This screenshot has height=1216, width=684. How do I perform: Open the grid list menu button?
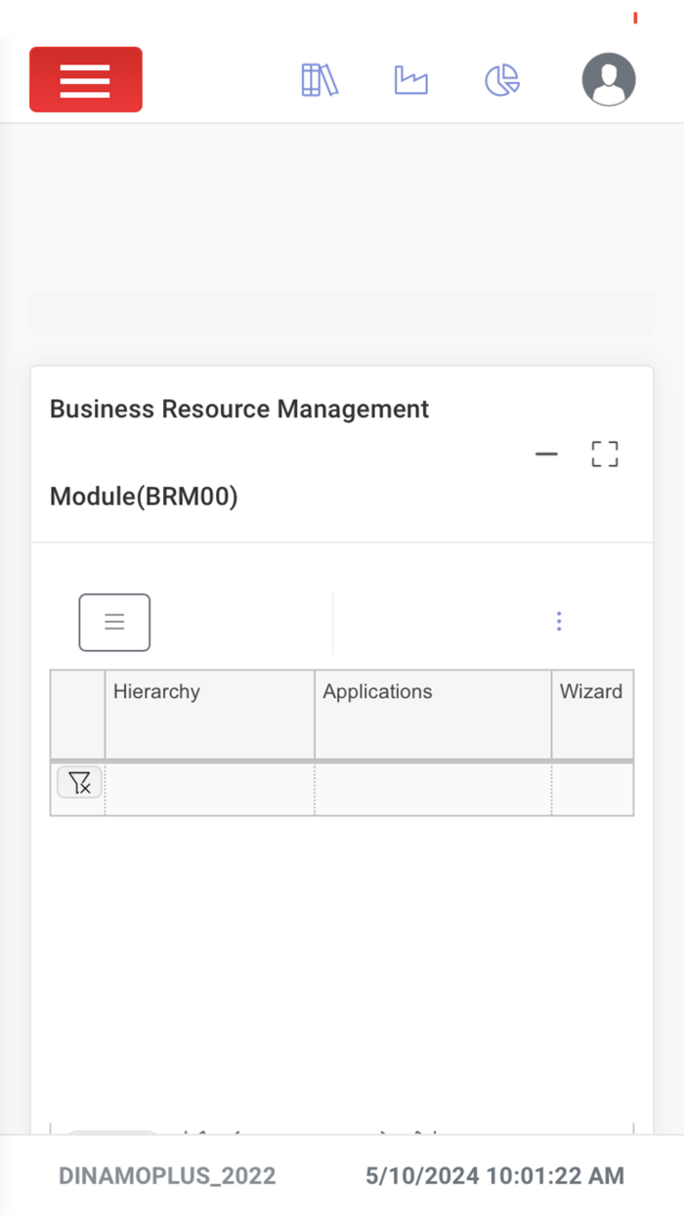click(114, 622)
